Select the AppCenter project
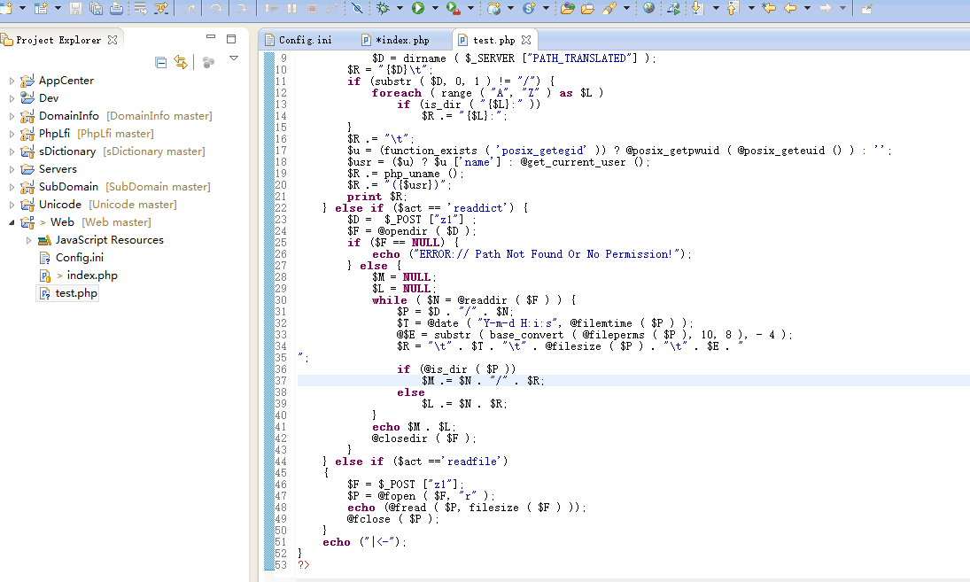This screenshot has height=582, width=970. [66, 81]
